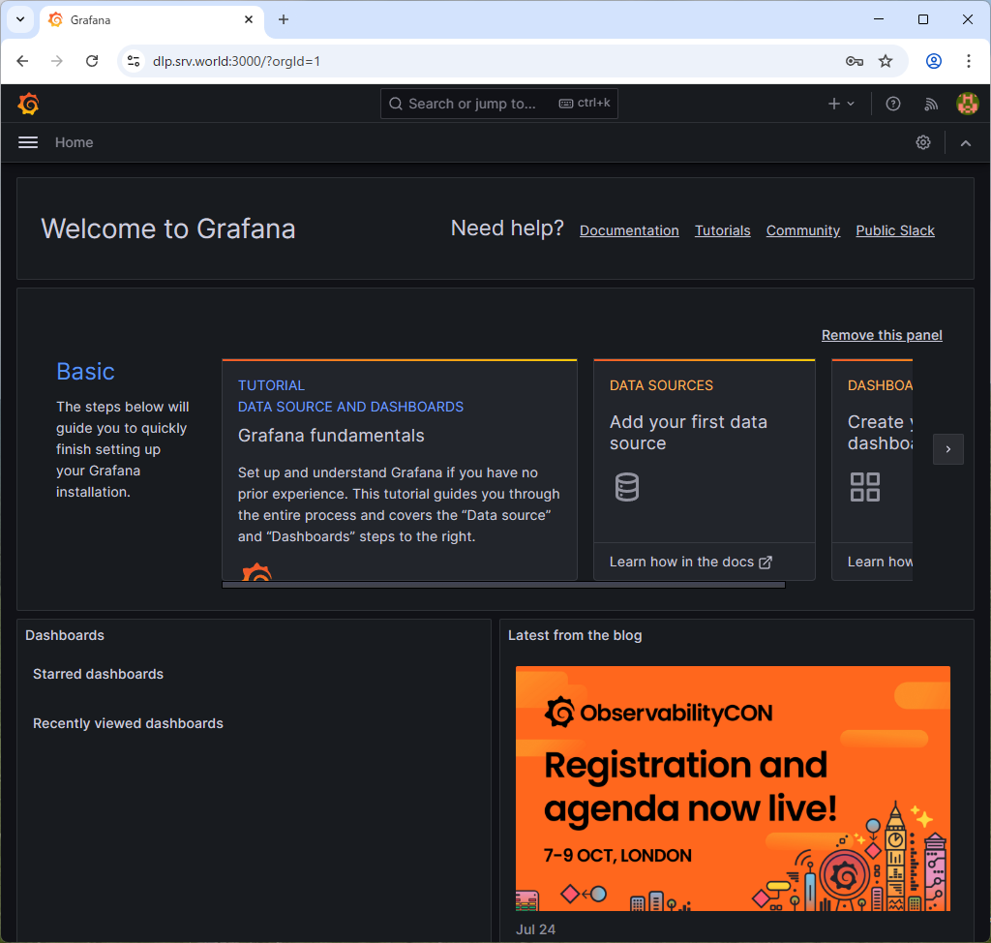
Task: Open the Tutorials link
Action: [x=722, y=230]
